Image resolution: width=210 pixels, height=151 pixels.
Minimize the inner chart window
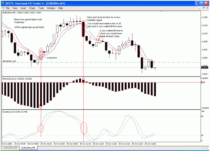click(200, 8)
